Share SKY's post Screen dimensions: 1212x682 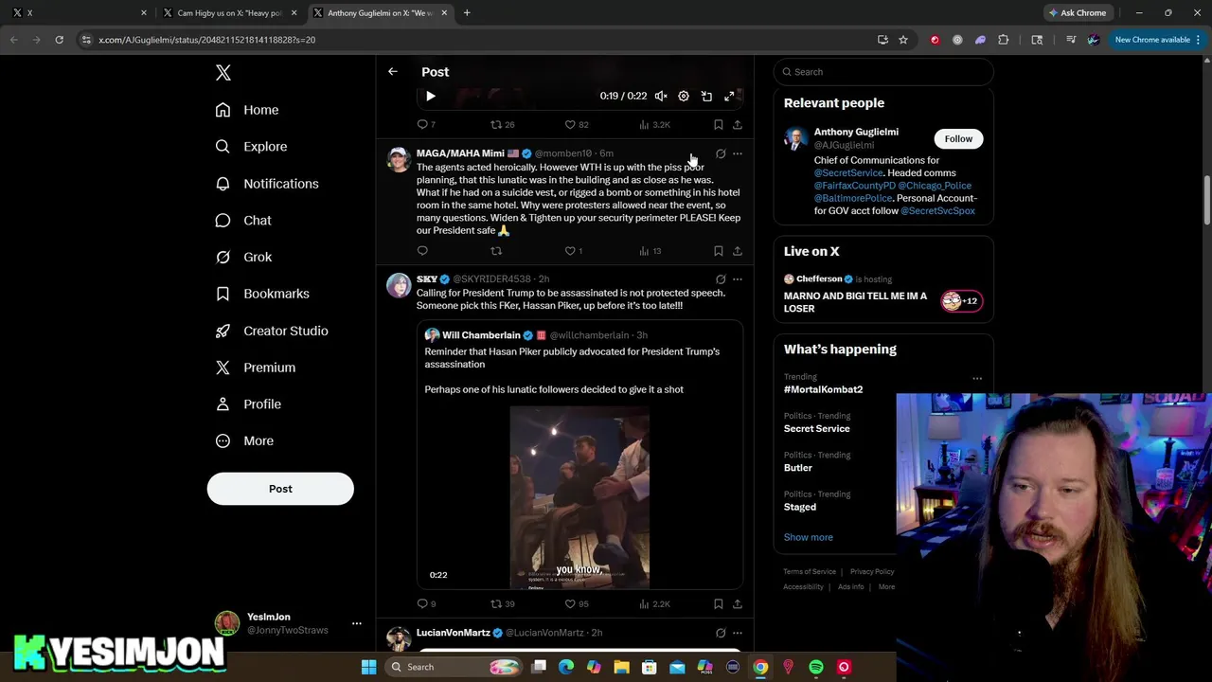tap(738, 604)
